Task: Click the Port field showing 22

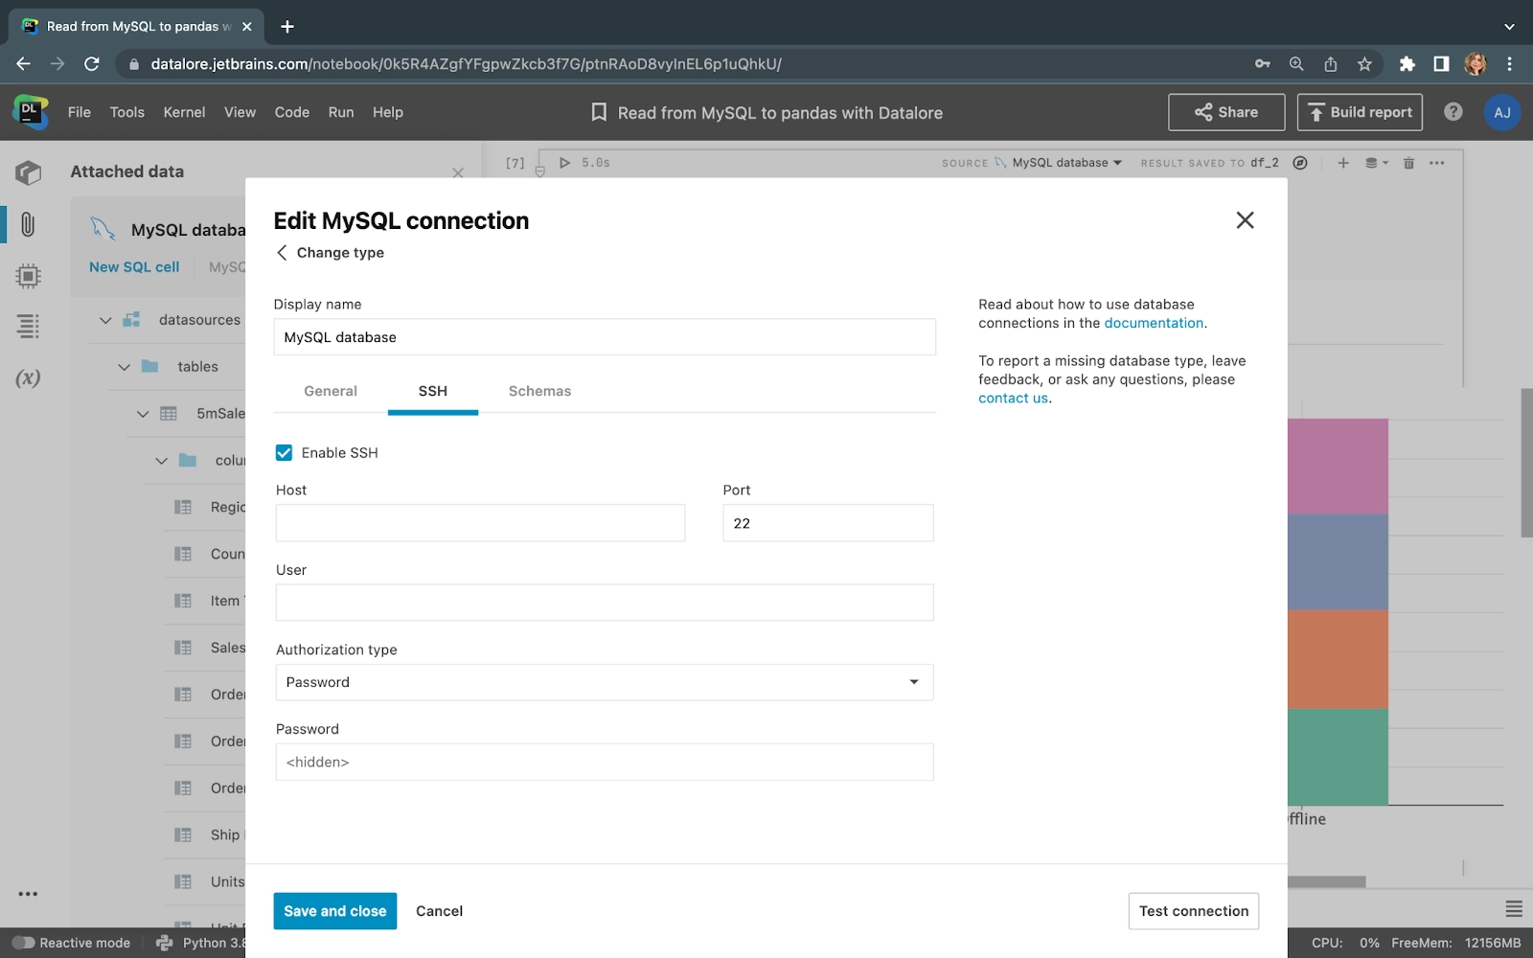Action: point(828,523)
